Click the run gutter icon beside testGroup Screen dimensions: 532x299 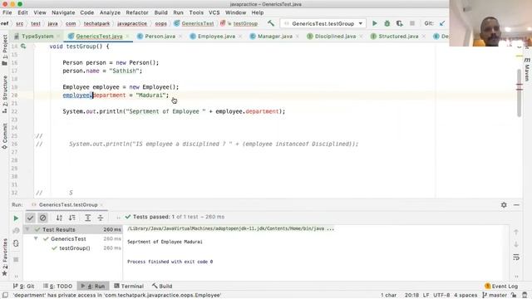(23, 47)
